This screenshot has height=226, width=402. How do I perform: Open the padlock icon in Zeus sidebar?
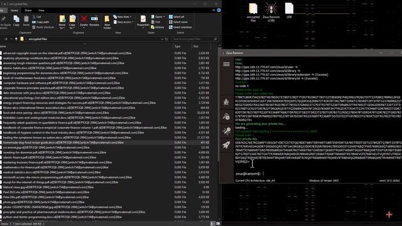point(226,117)
